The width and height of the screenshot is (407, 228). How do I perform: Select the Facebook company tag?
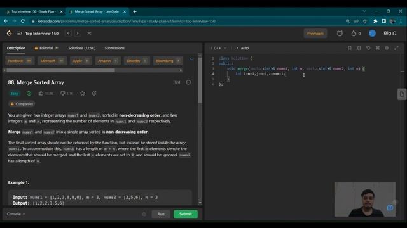[x=20, y=61]
